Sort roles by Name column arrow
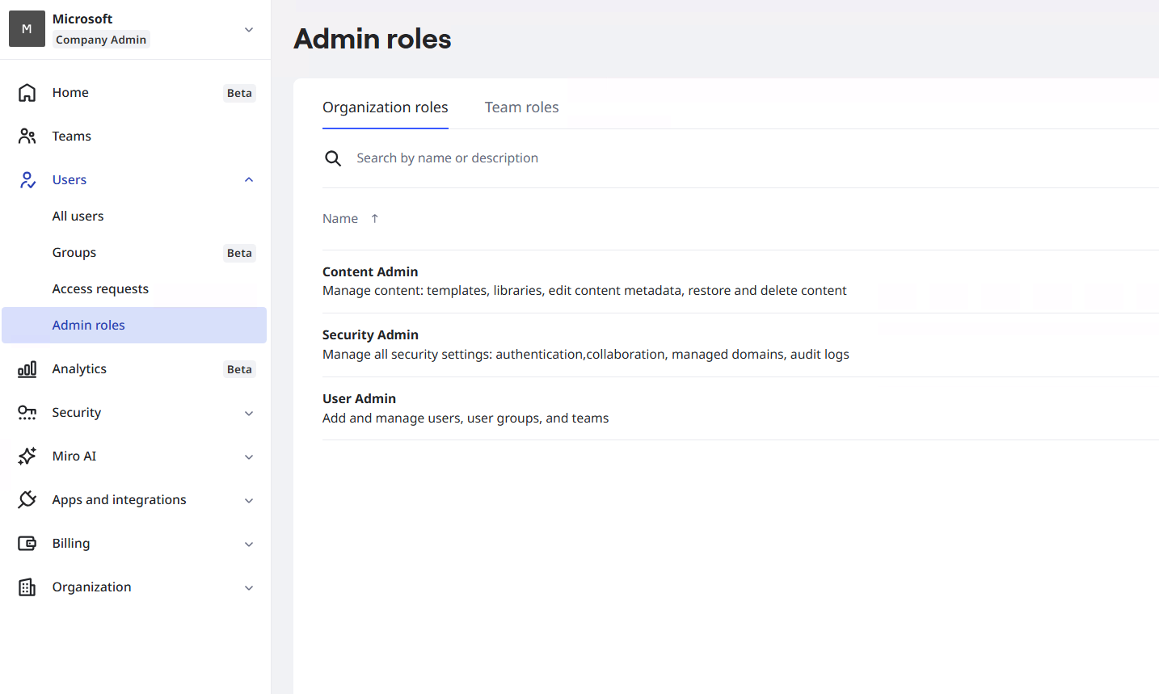 (x=375, y=219)
